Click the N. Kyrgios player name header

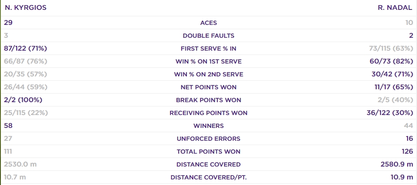(26, 8)
